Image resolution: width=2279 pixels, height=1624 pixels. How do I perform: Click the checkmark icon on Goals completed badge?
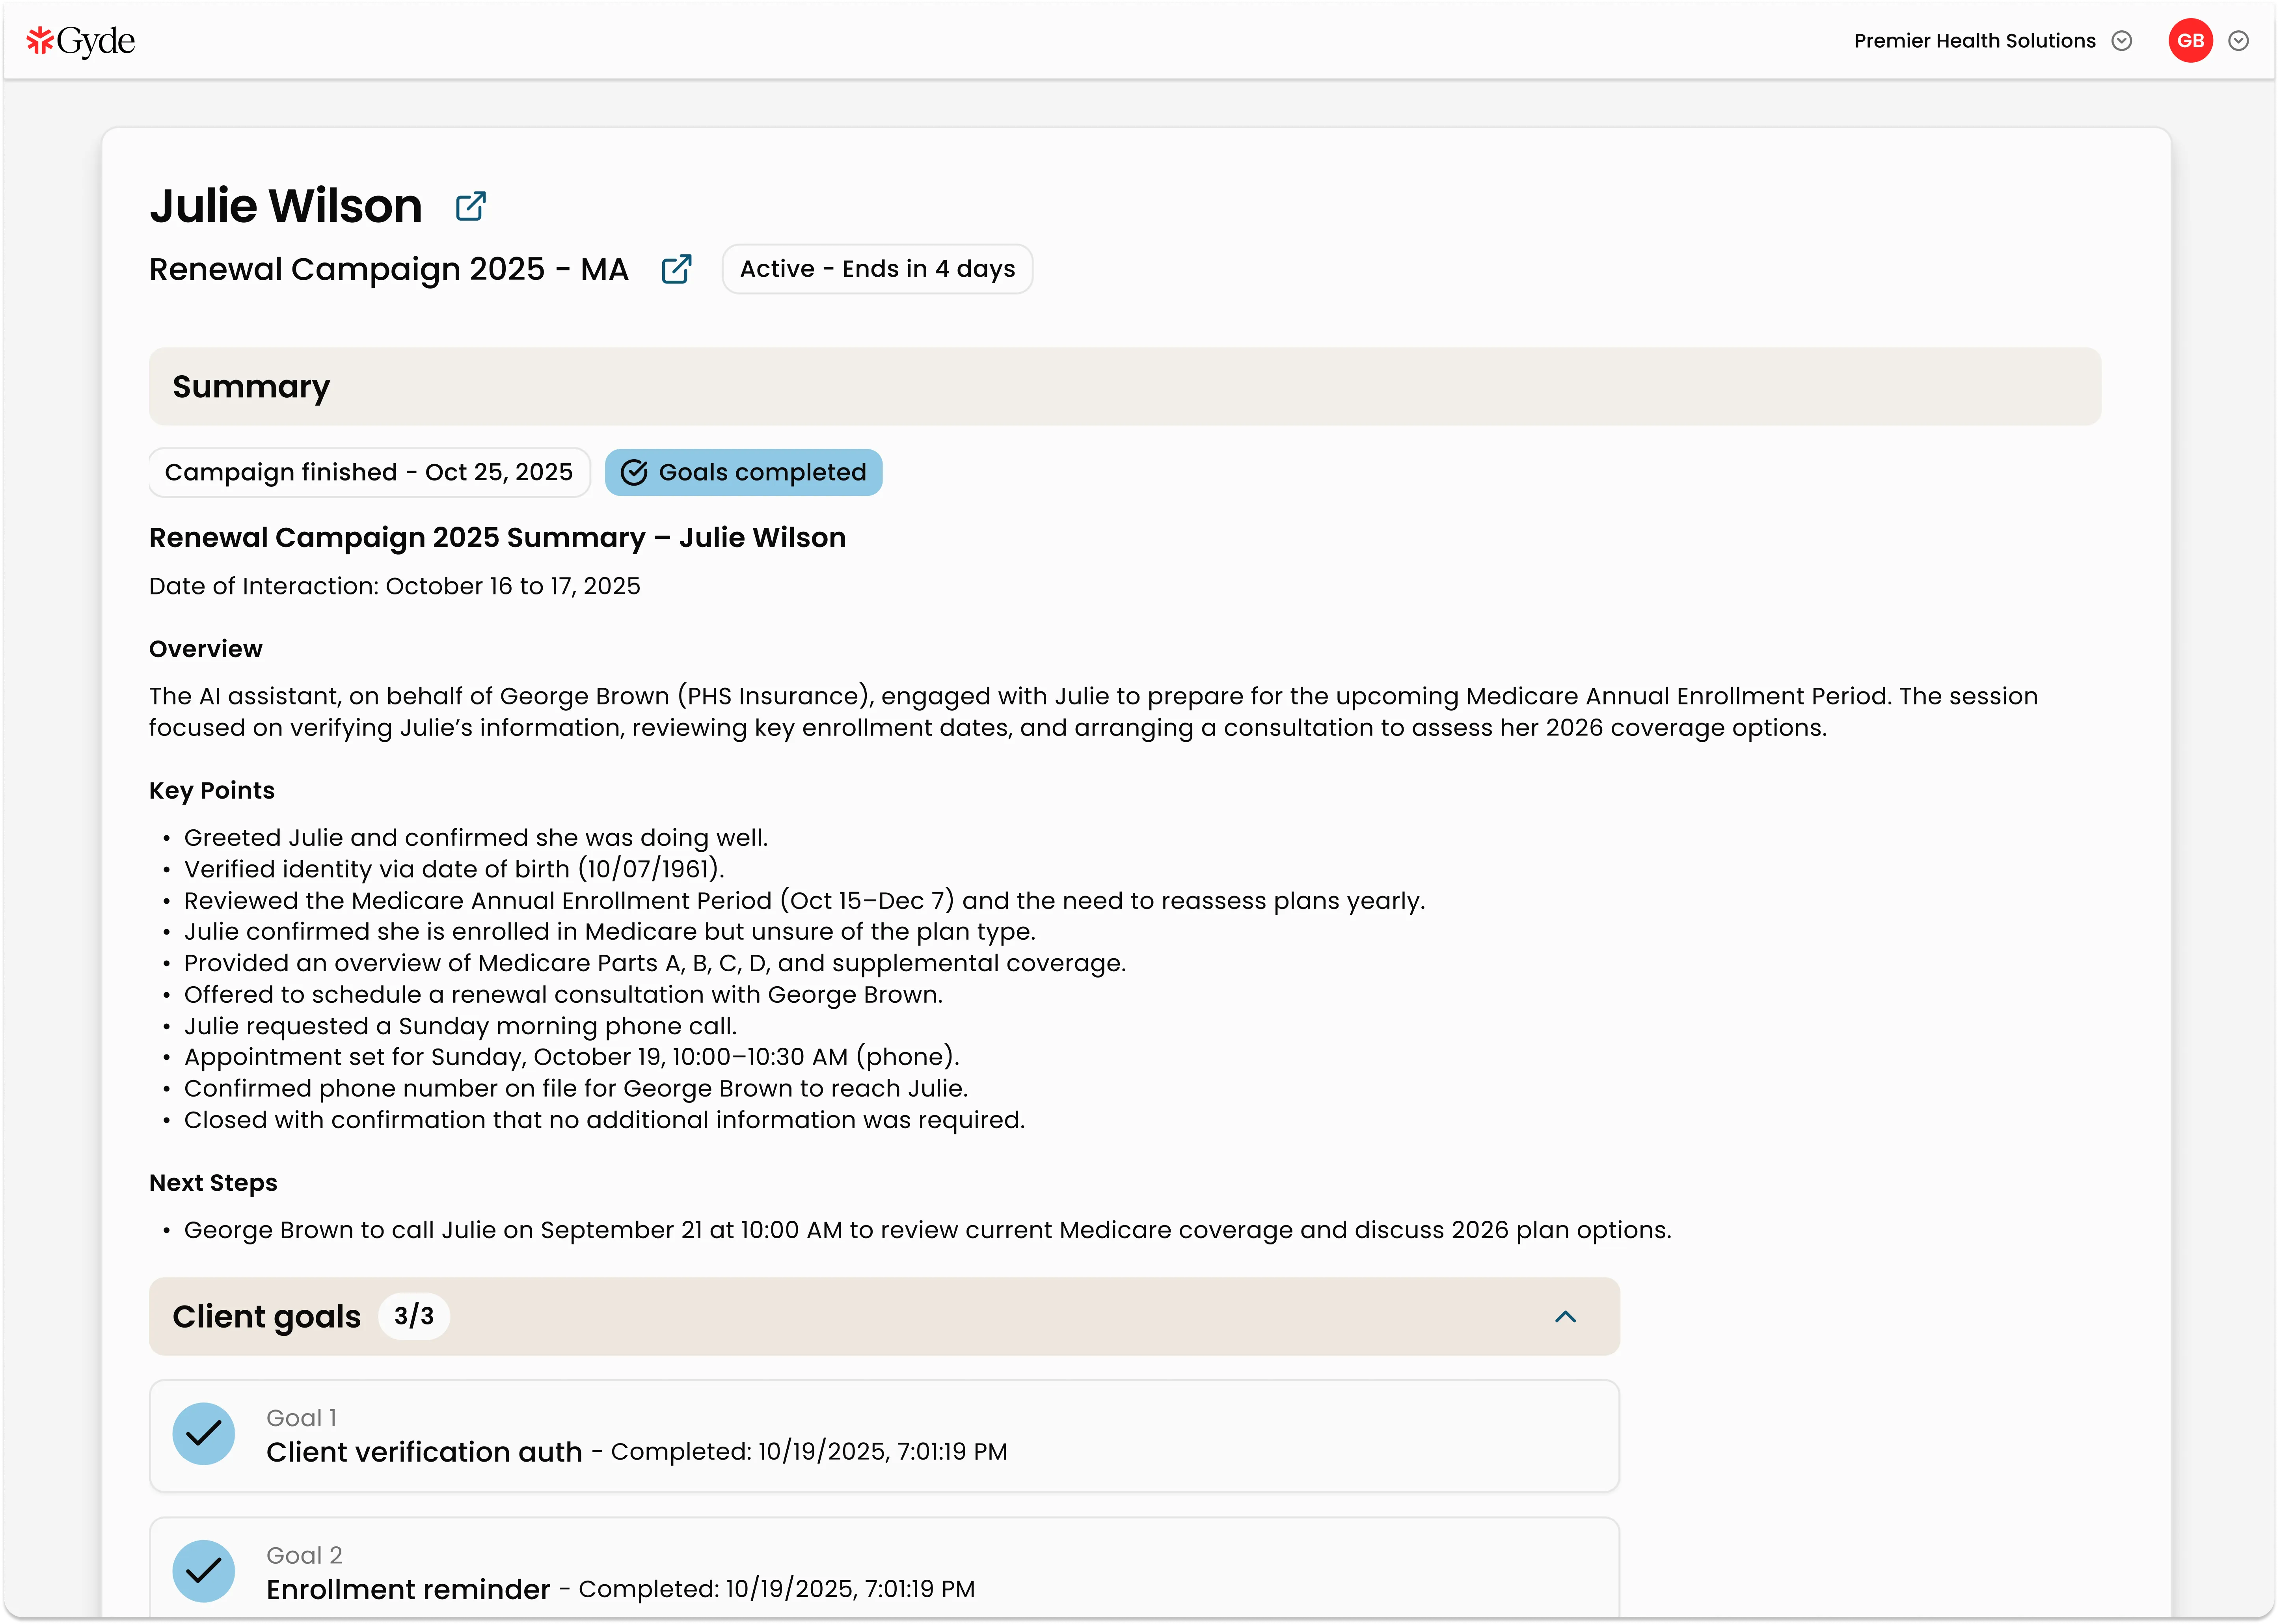coord(635,472)
